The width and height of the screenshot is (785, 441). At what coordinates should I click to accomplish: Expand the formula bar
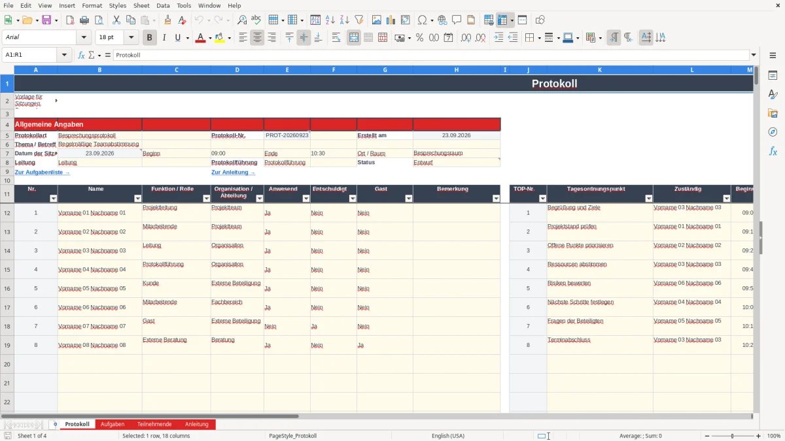(x=754, y=55)
